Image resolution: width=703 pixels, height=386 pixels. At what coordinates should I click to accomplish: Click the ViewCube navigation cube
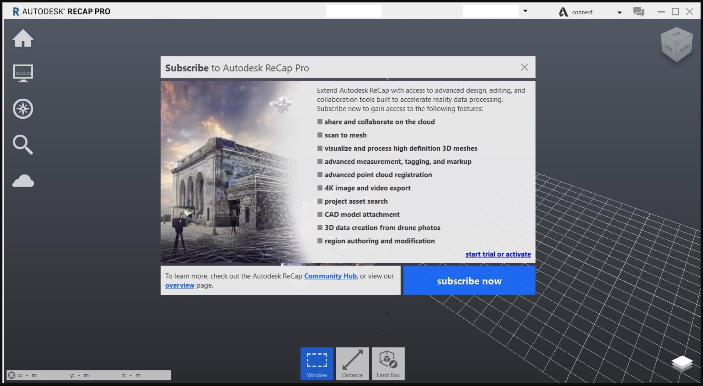677,45
